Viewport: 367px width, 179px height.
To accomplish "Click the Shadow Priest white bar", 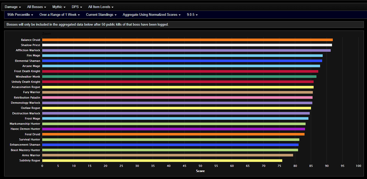I will pos(187,45).
